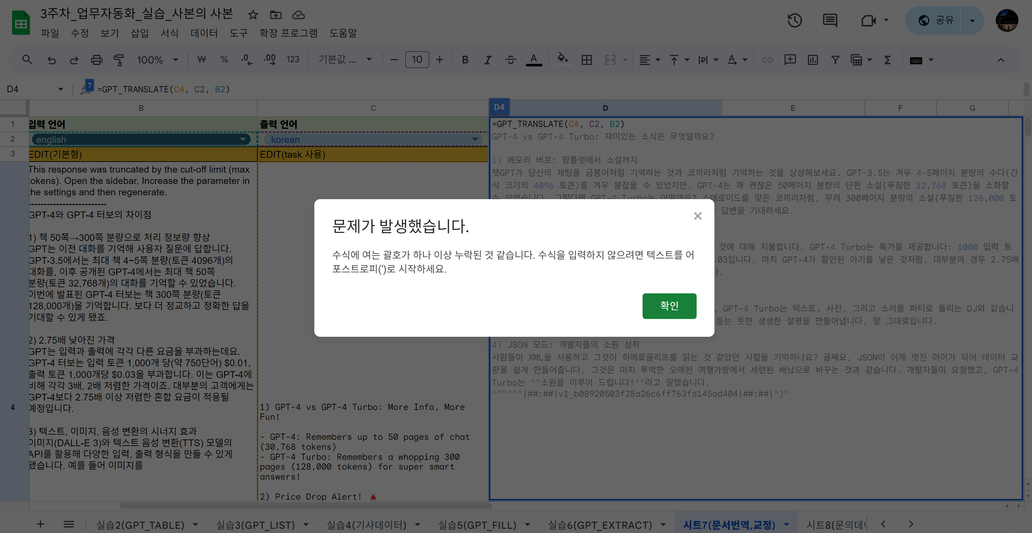This screenshot has height=533, width=1032.
Task: Open the account profile picture
Action: point(1007,20)
